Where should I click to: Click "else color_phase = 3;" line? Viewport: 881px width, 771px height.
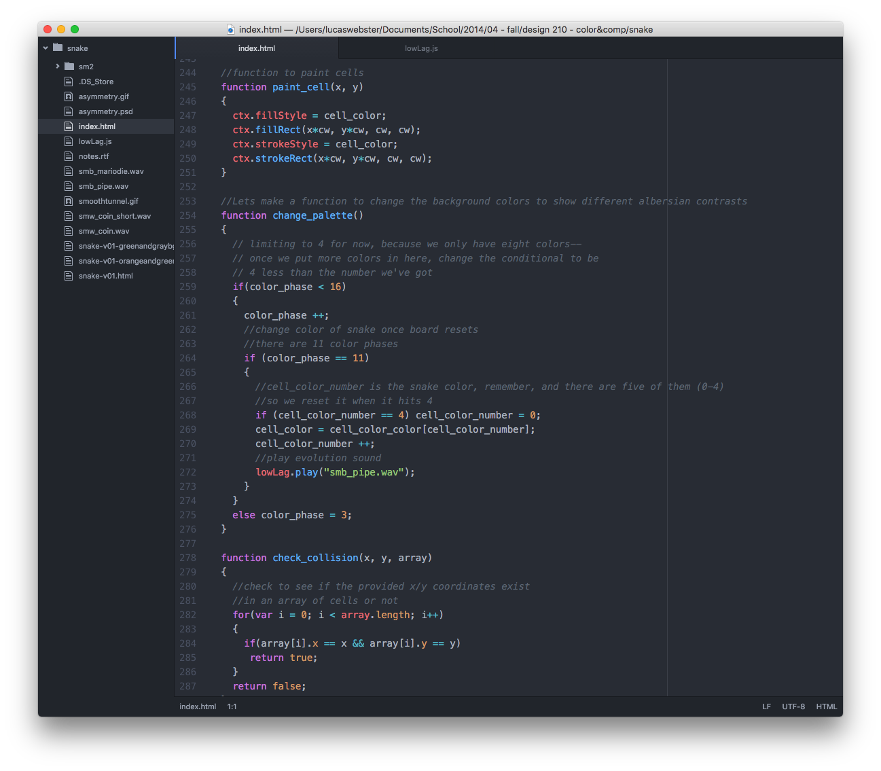292,515
